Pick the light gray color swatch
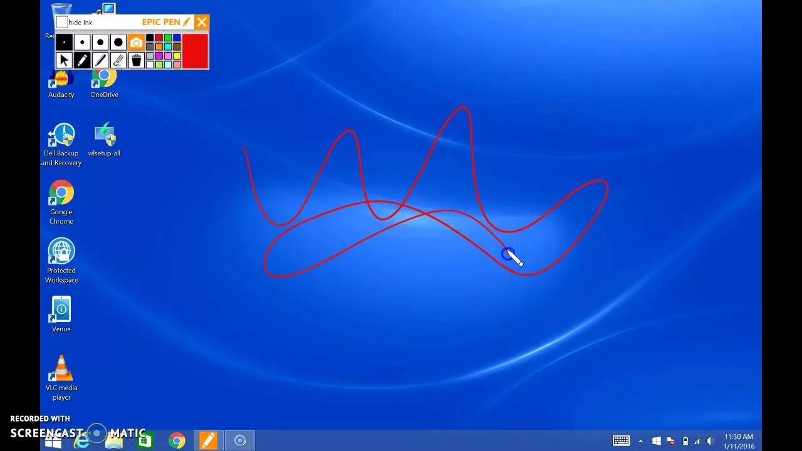802x451 pixels. click(150, 56)
